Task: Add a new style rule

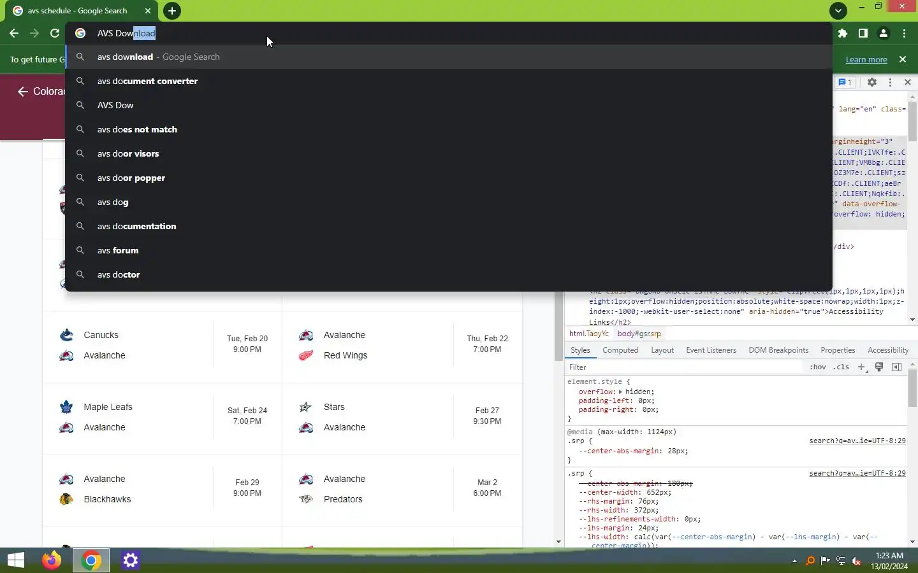Action: click(862, 367)
